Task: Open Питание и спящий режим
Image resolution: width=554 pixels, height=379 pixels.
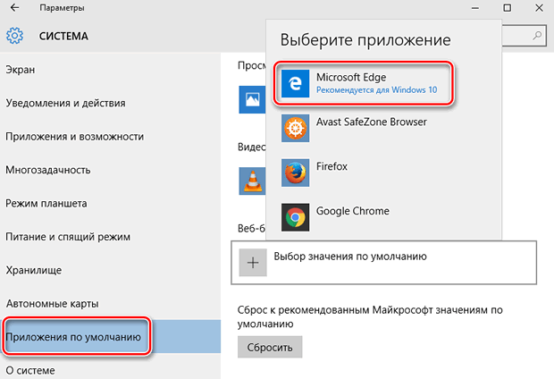Action: [67, 237]
